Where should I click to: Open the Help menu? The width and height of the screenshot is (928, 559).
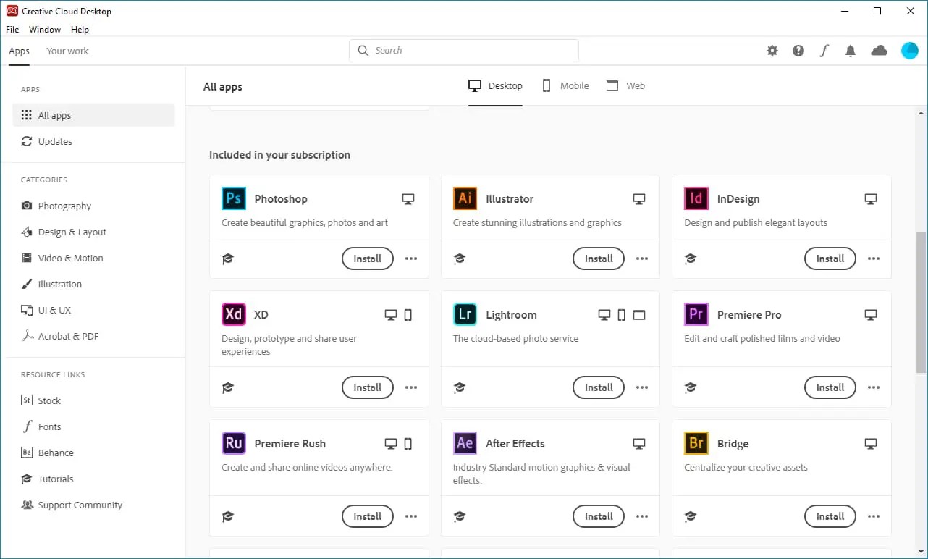tap(80, 30)
